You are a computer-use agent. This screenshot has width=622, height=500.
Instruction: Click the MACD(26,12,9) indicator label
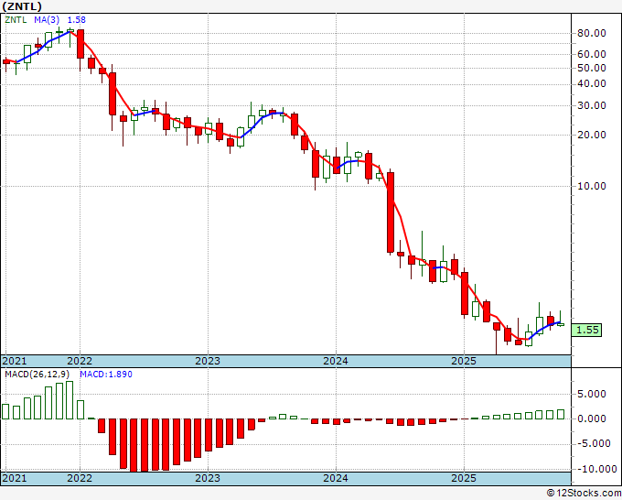coord(37,375)
